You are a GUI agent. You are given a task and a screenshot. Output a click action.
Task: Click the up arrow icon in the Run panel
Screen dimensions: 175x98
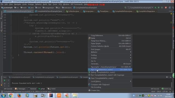click(x=8, y=80)
